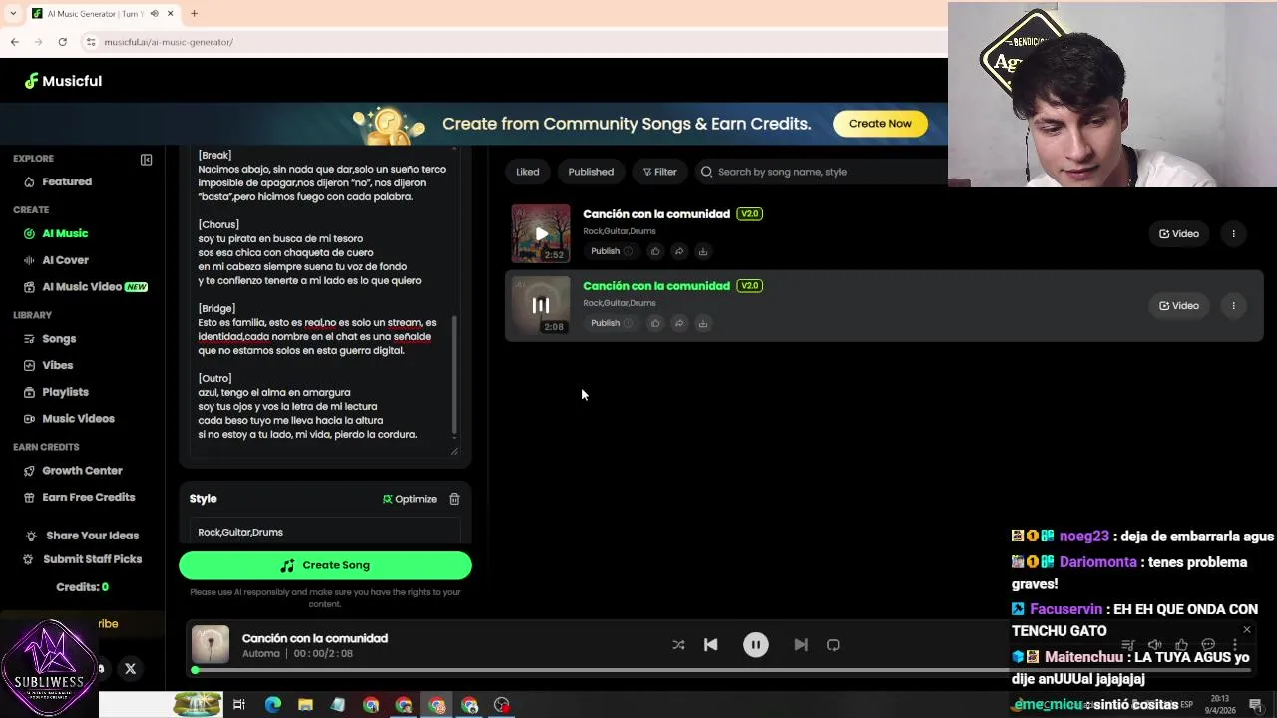1277x718 pixels.
Task: Optimize the Style prompt
Action: coord(410,499)
